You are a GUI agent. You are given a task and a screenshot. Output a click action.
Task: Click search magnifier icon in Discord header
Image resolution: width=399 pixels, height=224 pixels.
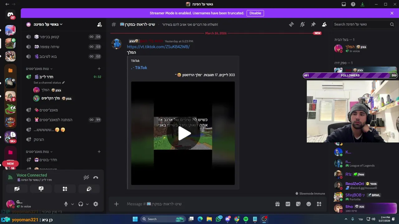(392, 24)
